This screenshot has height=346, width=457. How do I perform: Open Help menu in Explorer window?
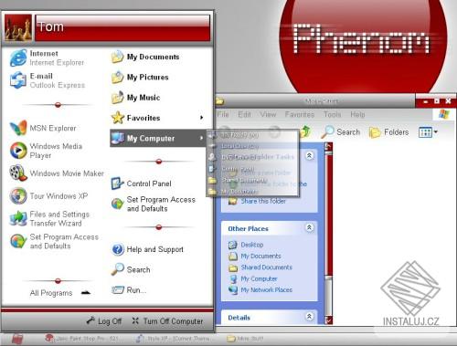pyautogui.click(x=357, y=114)
